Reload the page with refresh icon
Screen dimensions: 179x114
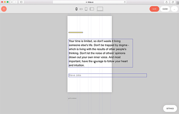[125, 2]
